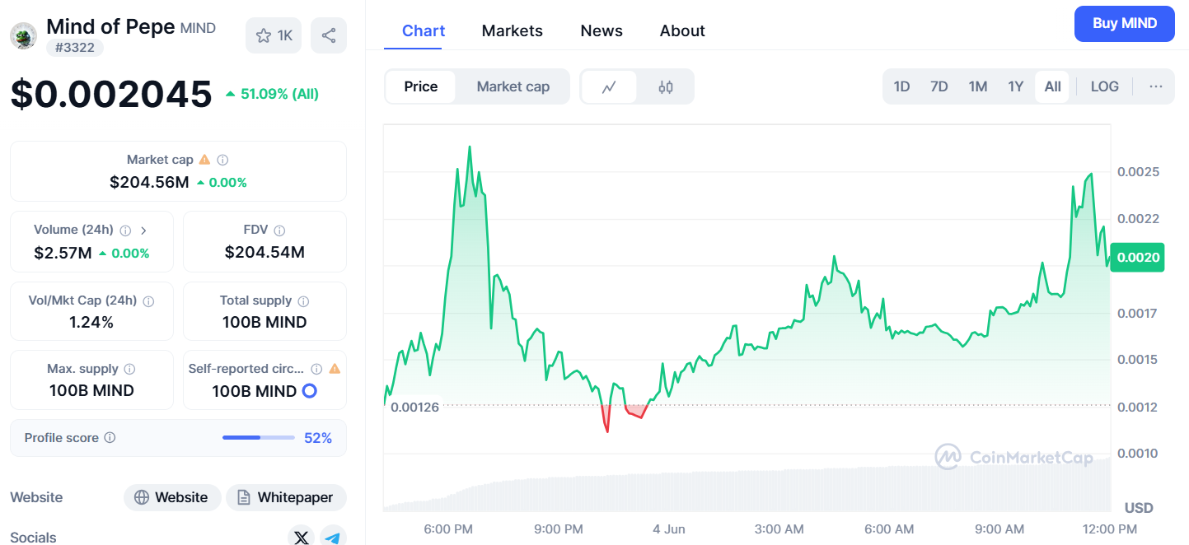Click the Mind of Pepe coin logo
The width and height of the screenshot is (1189, 545).
coord(23,35)
